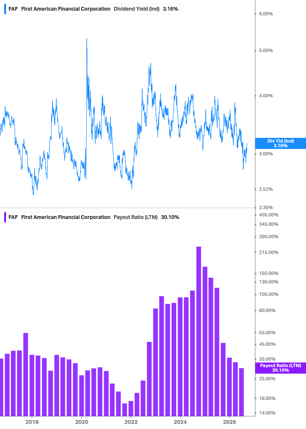Click the 2.30% yield axis label

pyautogui.click(x=266, y=207)
